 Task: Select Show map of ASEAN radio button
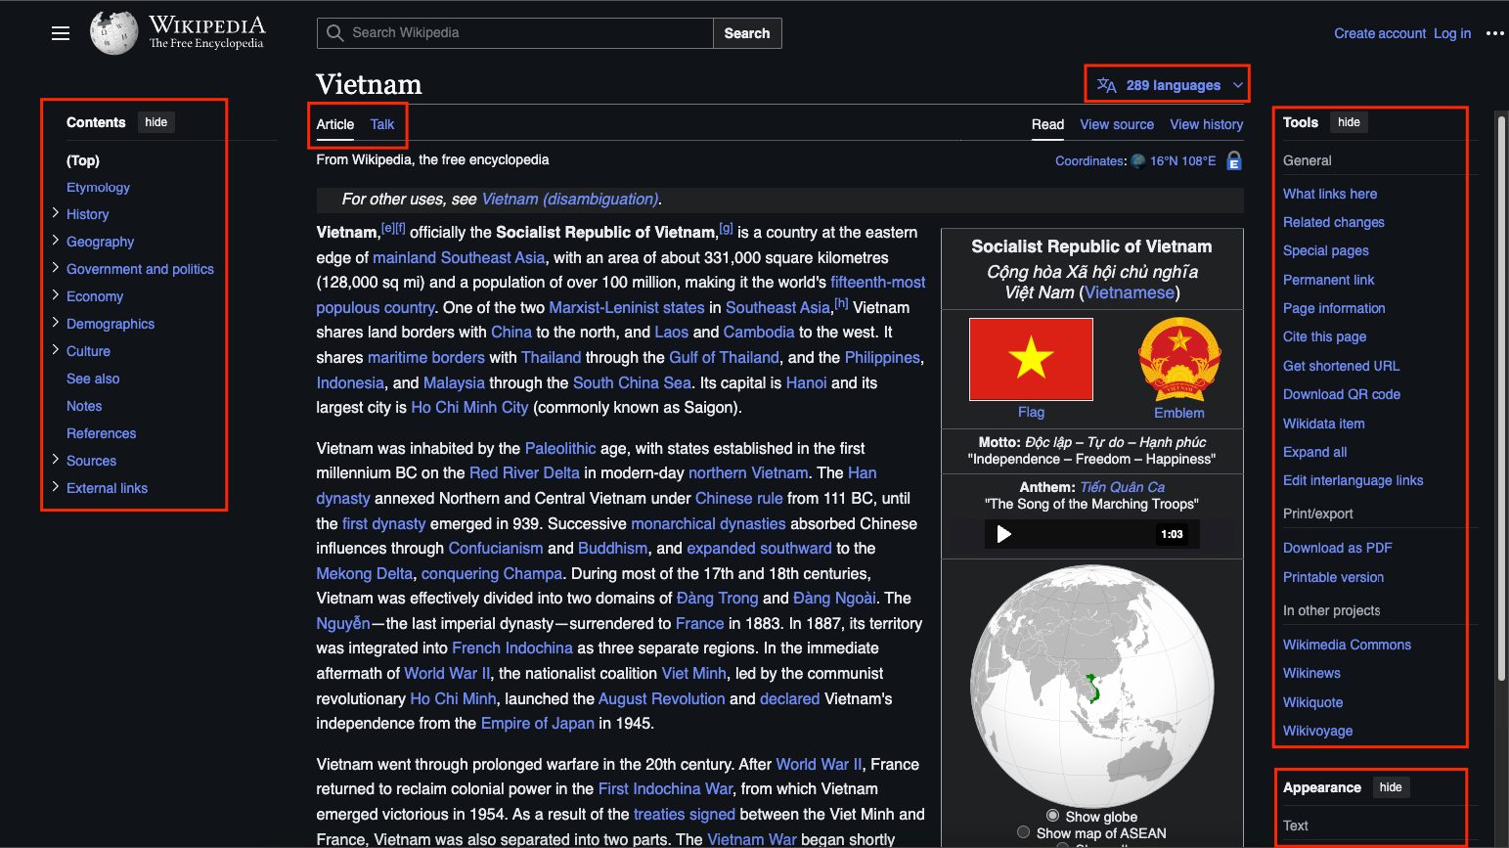[x=1023, y=832]
